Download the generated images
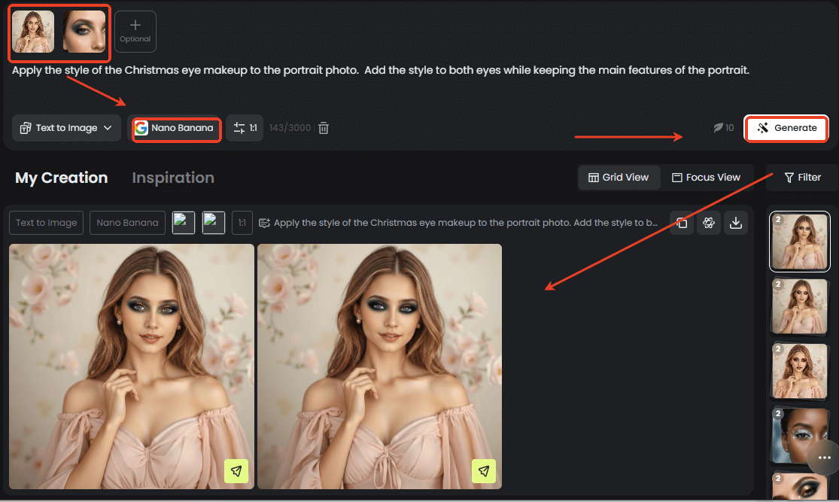 coord(736,223)
